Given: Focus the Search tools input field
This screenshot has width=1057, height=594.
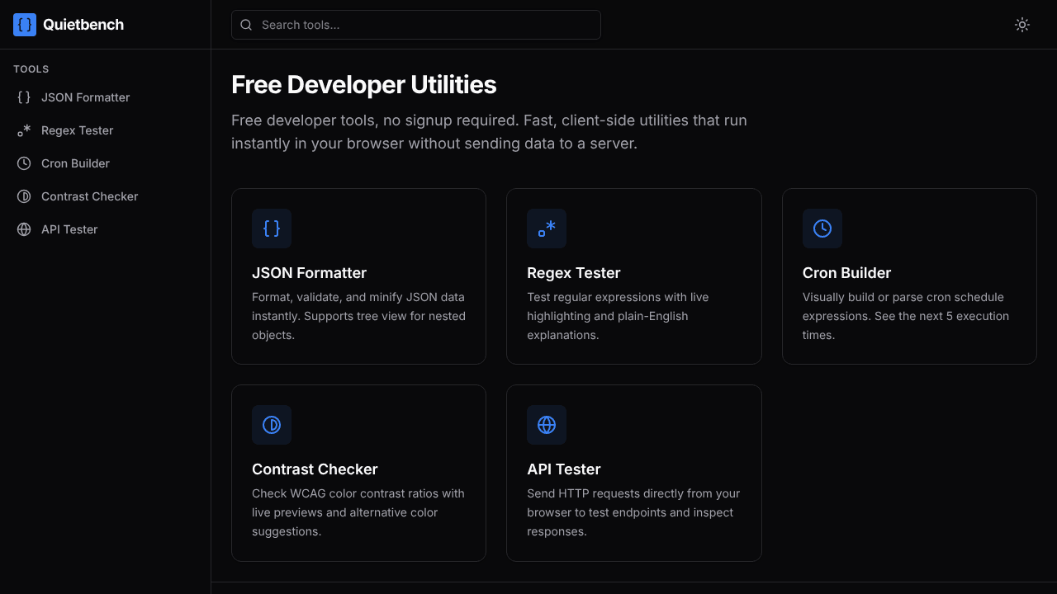Looking at the screenshot, I should [x=416, y=25].
